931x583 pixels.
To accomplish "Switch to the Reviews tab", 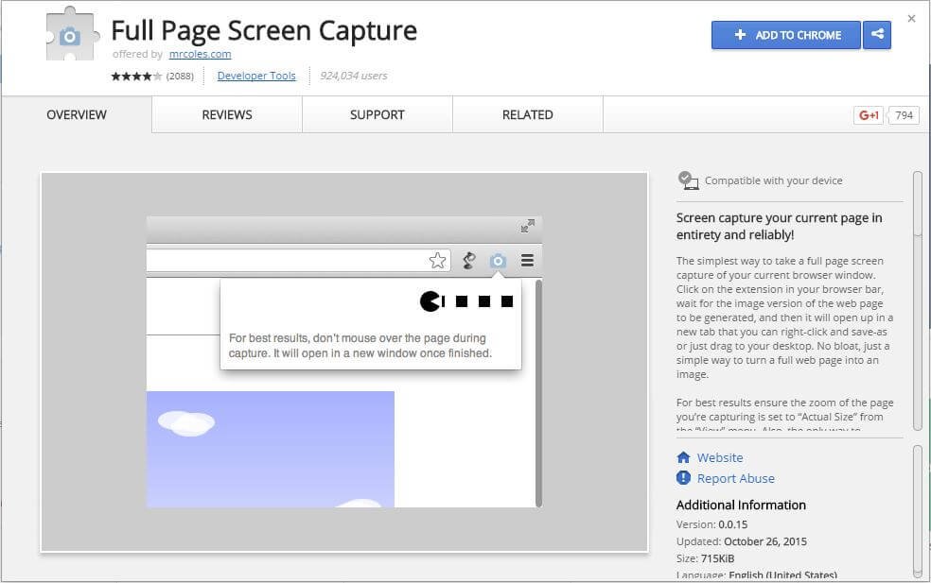I will [x=227, y=114].
